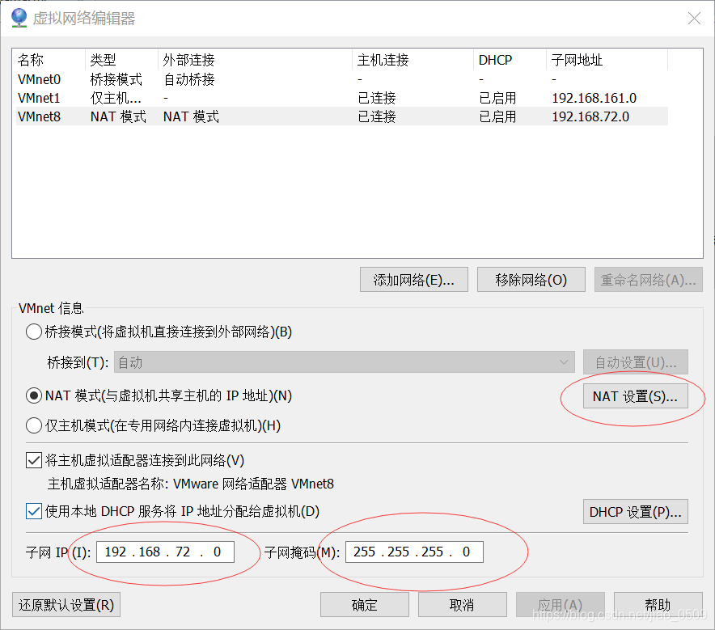Viewport: 715px width, 630px height.
Task: Click the 应用(A) button
Action: click(561, 605)
